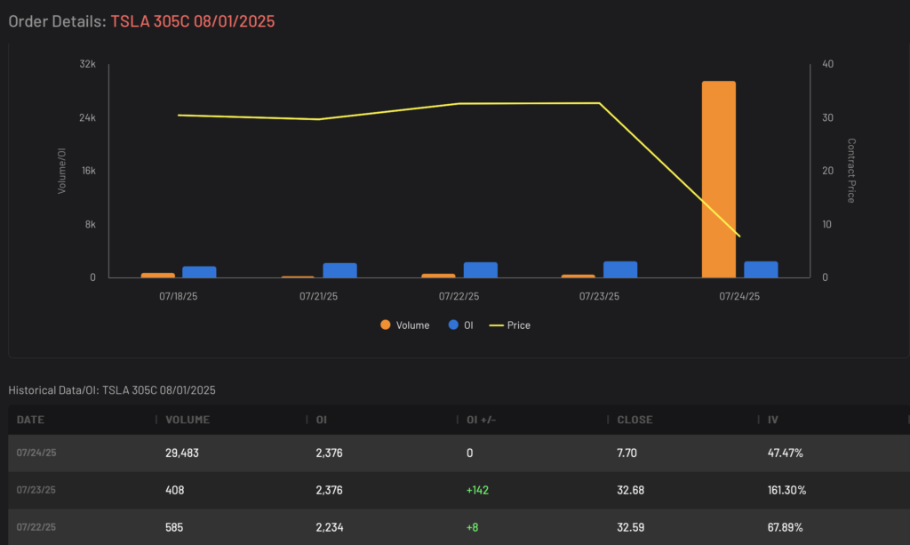Viewport: 910px width, 545px height.
Task: Click the blue OI bar for 07/22/25
Action: click(x=481, y=270)
